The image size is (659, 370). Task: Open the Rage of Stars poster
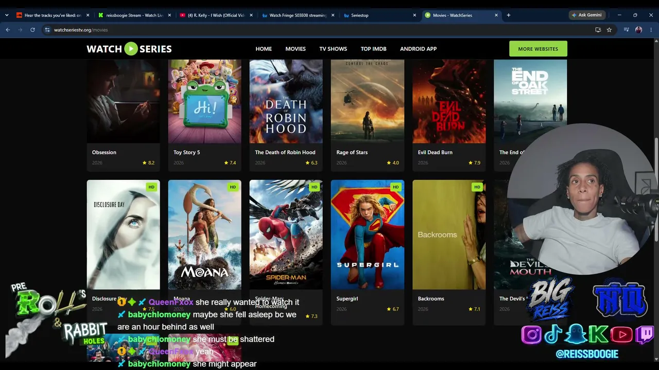click(368, 101)
